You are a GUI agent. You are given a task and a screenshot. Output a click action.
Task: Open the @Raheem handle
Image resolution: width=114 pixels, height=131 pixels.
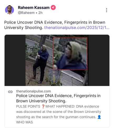pyautogui.click(x=26, y=13)
